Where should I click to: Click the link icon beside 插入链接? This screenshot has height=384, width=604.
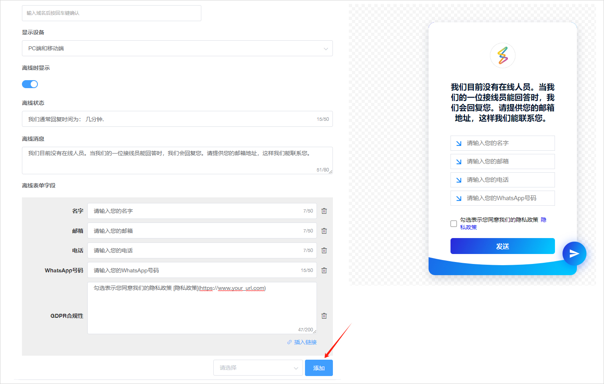pos(289,342)
